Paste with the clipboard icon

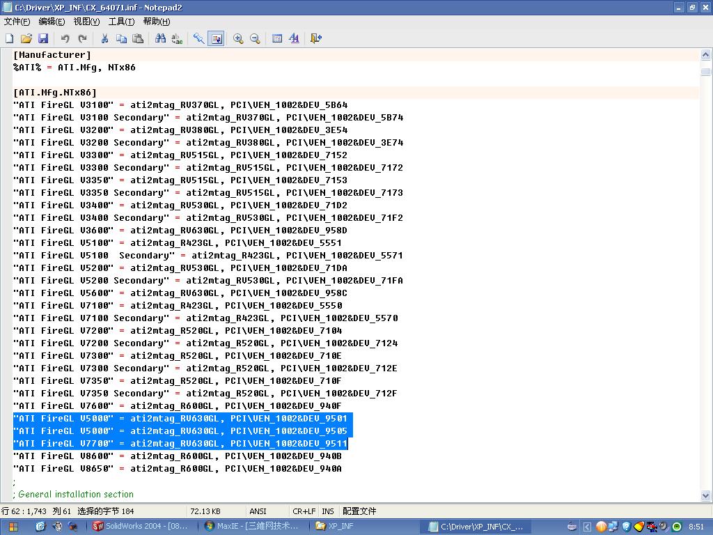138,39
